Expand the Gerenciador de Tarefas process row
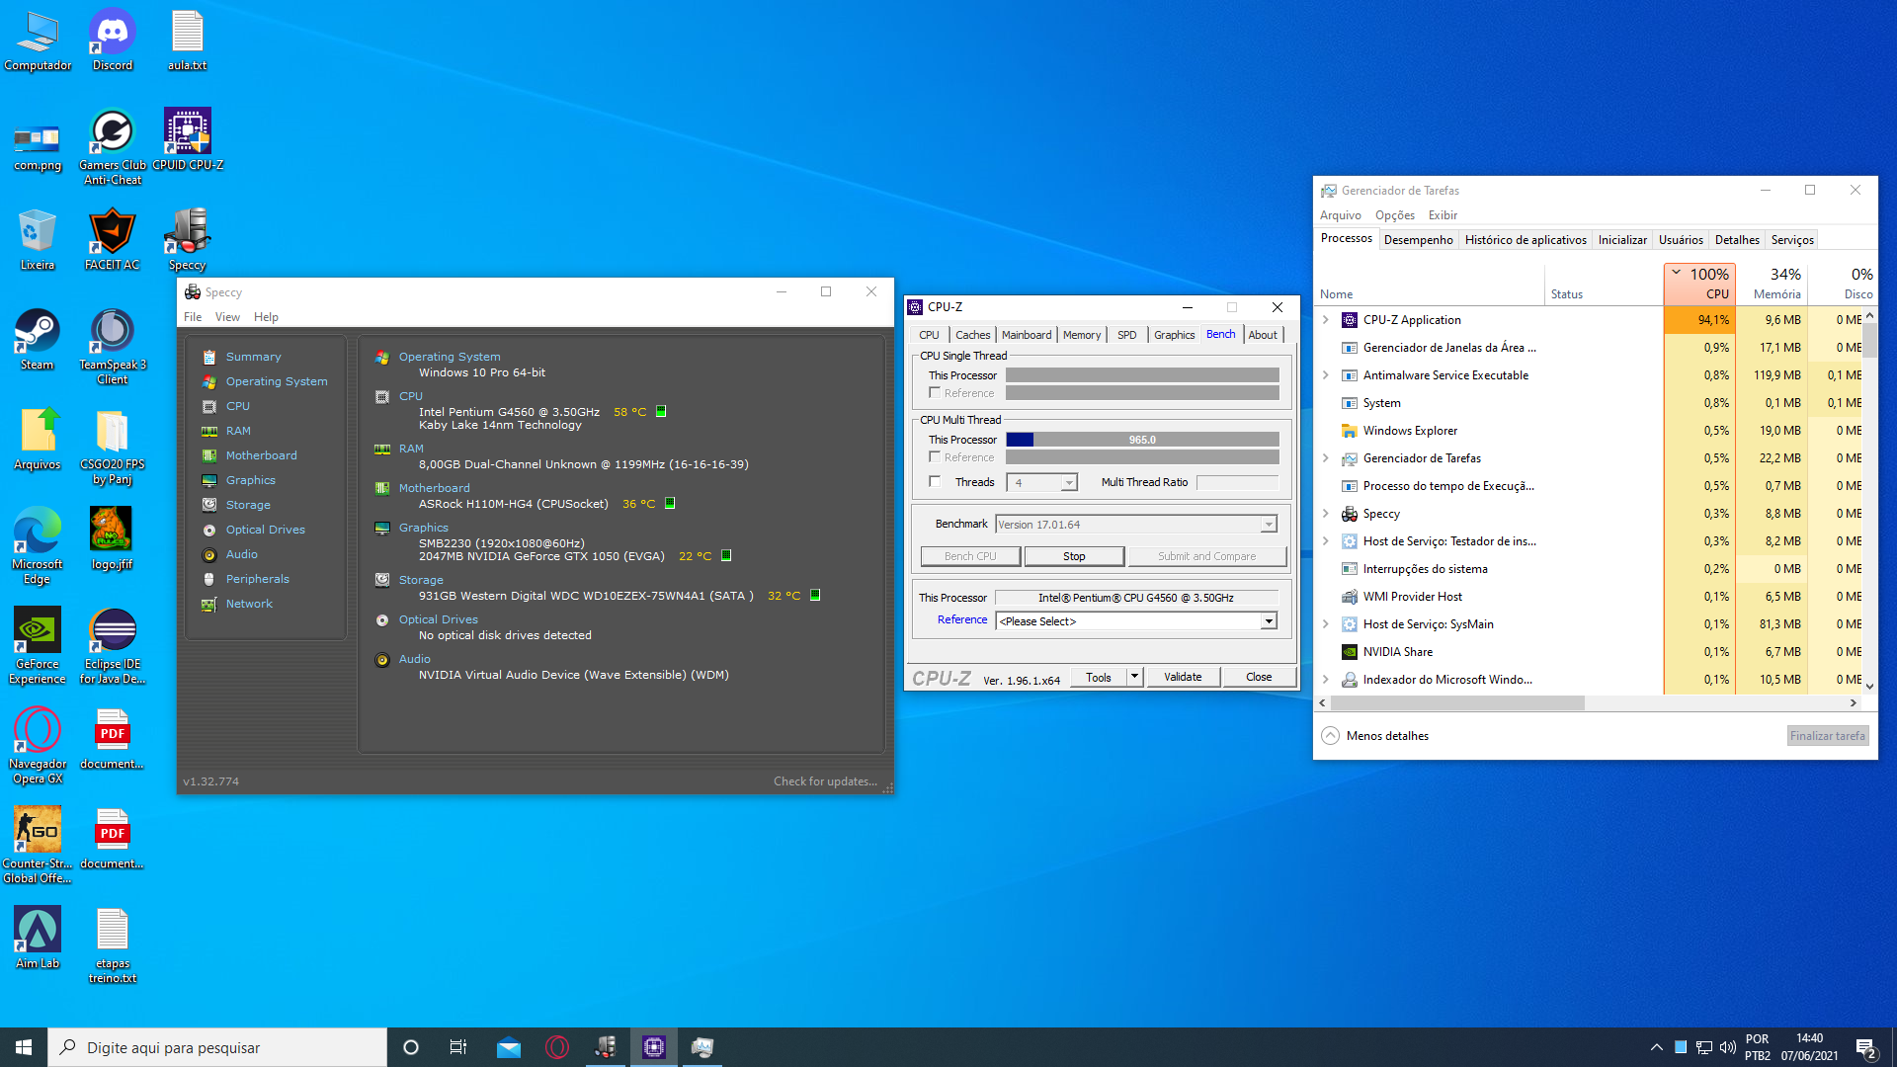1897x1067 pixels. pos(1326,458)
